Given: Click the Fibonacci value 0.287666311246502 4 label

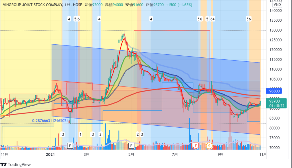Looking at the screenshot, I should click(x=50, y=121).
